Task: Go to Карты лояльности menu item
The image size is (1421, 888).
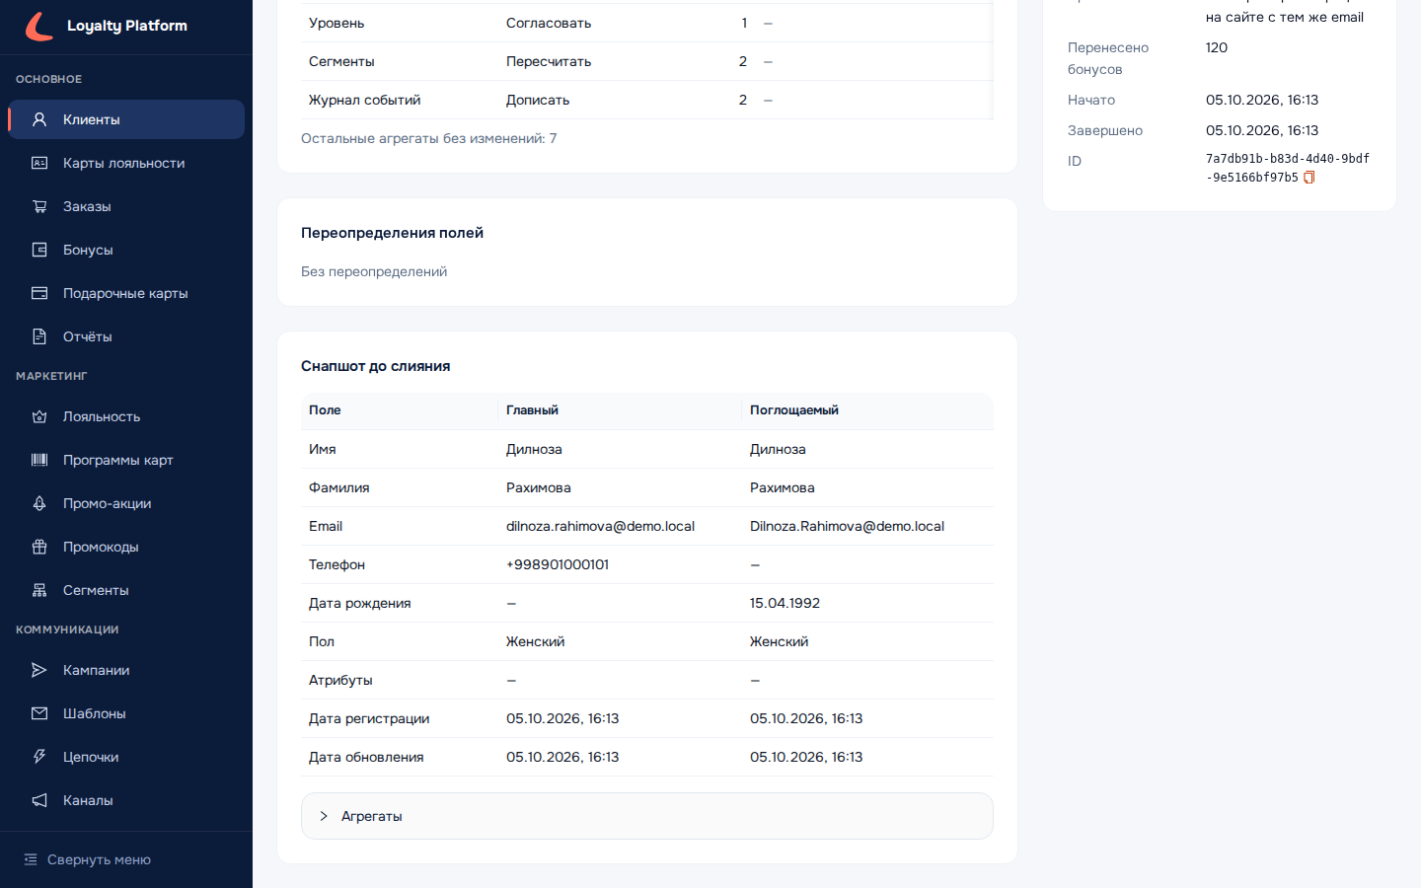Action: point(126,163)
